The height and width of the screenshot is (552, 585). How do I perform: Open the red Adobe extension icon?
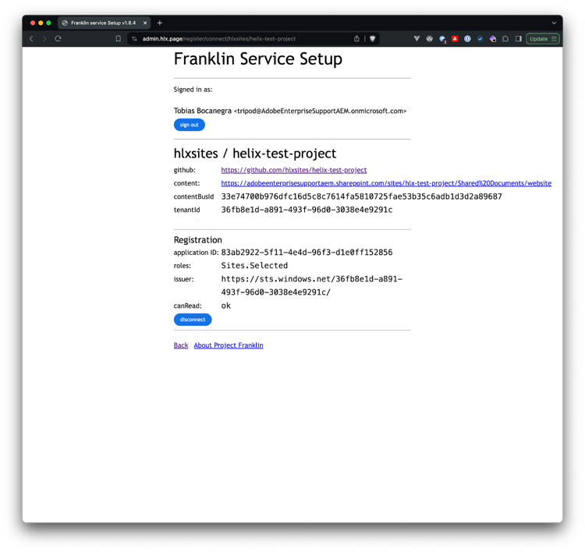tap(455, 38)
